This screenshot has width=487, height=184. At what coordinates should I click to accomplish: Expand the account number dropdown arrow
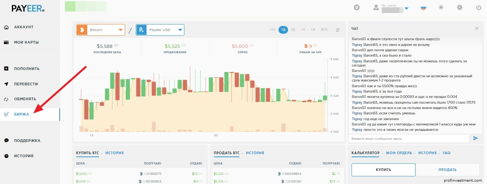click(x=407, y=8)
